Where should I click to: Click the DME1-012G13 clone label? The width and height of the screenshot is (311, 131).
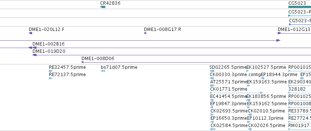294,29
